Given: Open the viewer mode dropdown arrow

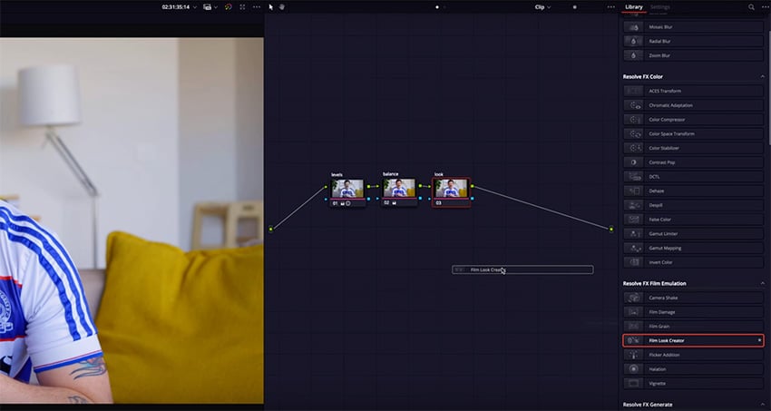Looking at the screenshot, I should point(216,7).
